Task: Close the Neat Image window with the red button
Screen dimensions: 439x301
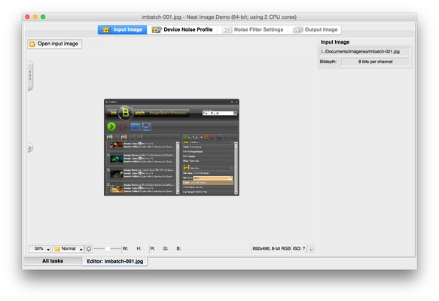Action: 27,17
